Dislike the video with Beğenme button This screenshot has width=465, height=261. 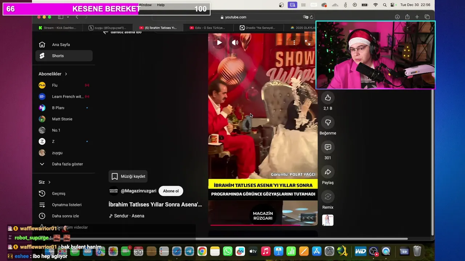point(328,122)
